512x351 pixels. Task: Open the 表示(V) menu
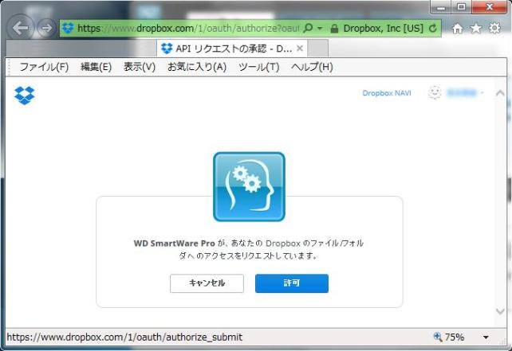tap(140, 67)
